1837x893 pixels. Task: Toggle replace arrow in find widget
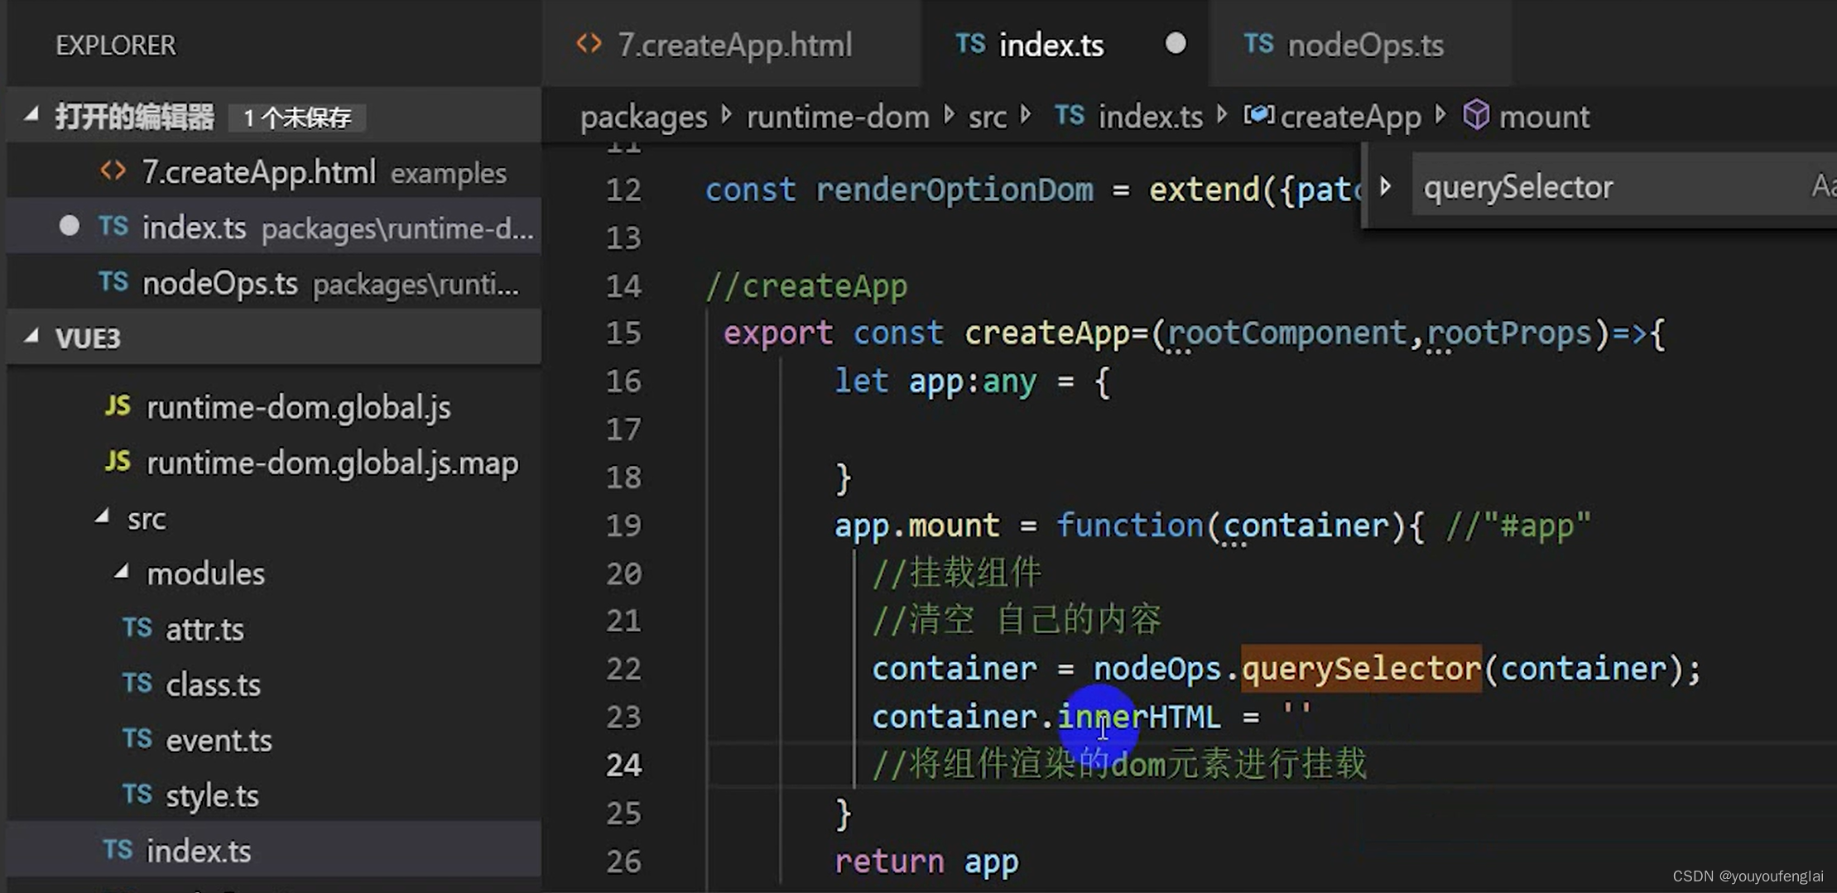coord(1386,186)
